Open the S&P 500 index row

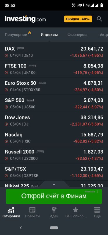54,103
